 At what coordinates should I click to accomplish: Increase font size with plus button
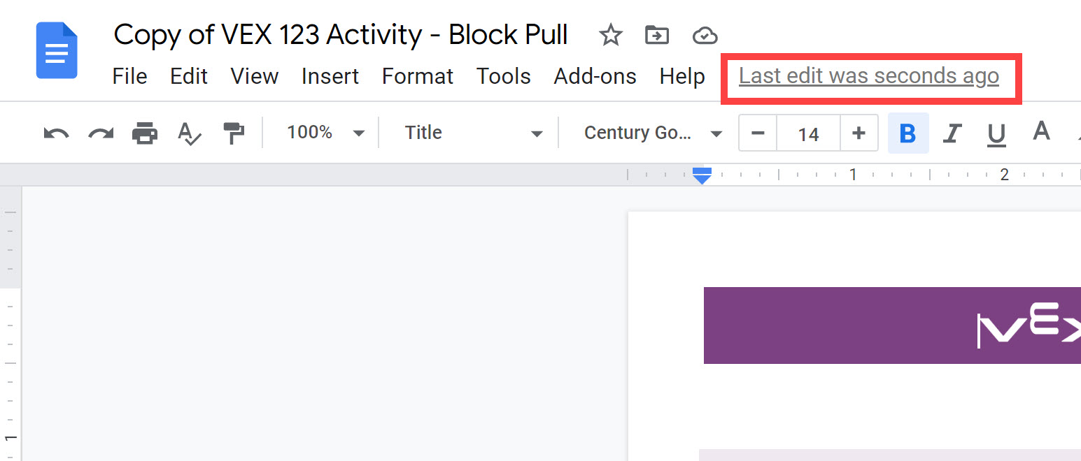point(859,133)
